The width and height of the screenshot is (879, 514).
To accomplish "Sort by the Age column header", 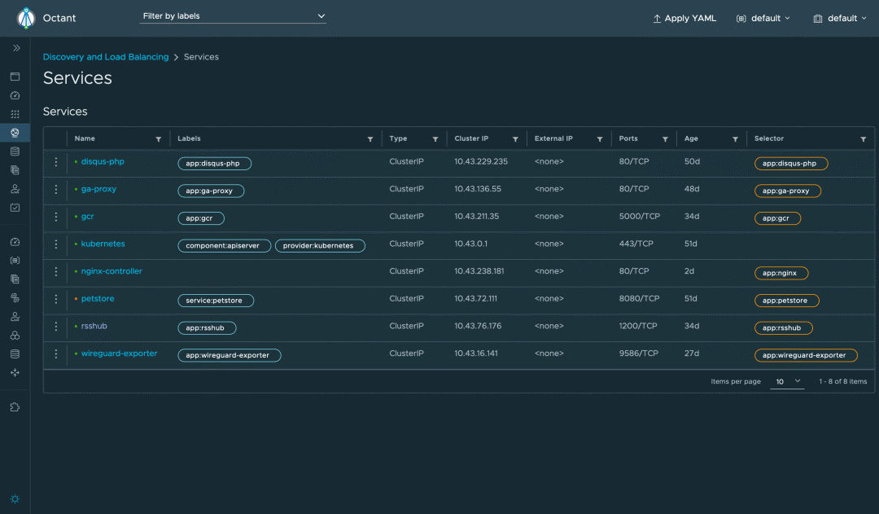I will [691, 138].
